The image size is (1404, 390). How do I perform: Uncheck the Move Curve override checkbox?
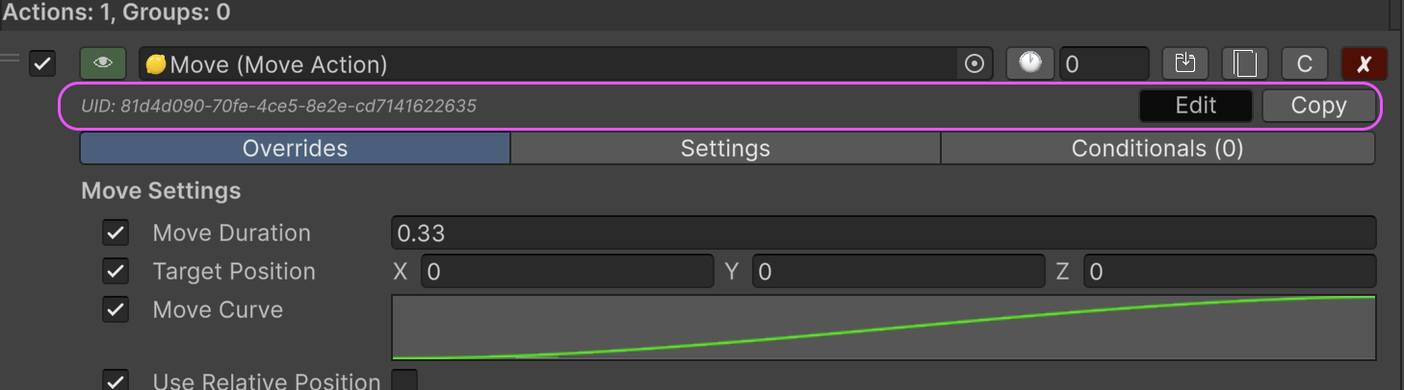tap(116, 309)
